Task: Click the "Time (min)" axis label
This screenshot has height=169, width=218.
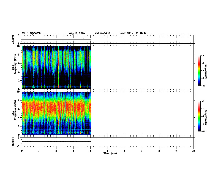Action: 110,153
